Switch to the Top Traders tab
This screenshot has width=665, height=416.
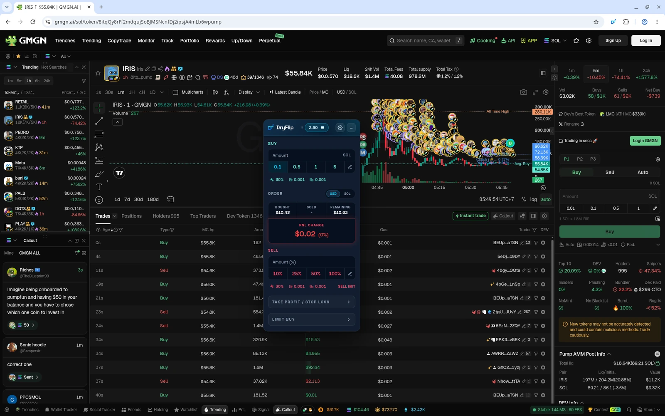point(203,216)
